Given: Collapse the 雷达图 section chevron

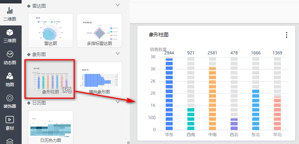Looking at the screenshot, I should (118, 5).
